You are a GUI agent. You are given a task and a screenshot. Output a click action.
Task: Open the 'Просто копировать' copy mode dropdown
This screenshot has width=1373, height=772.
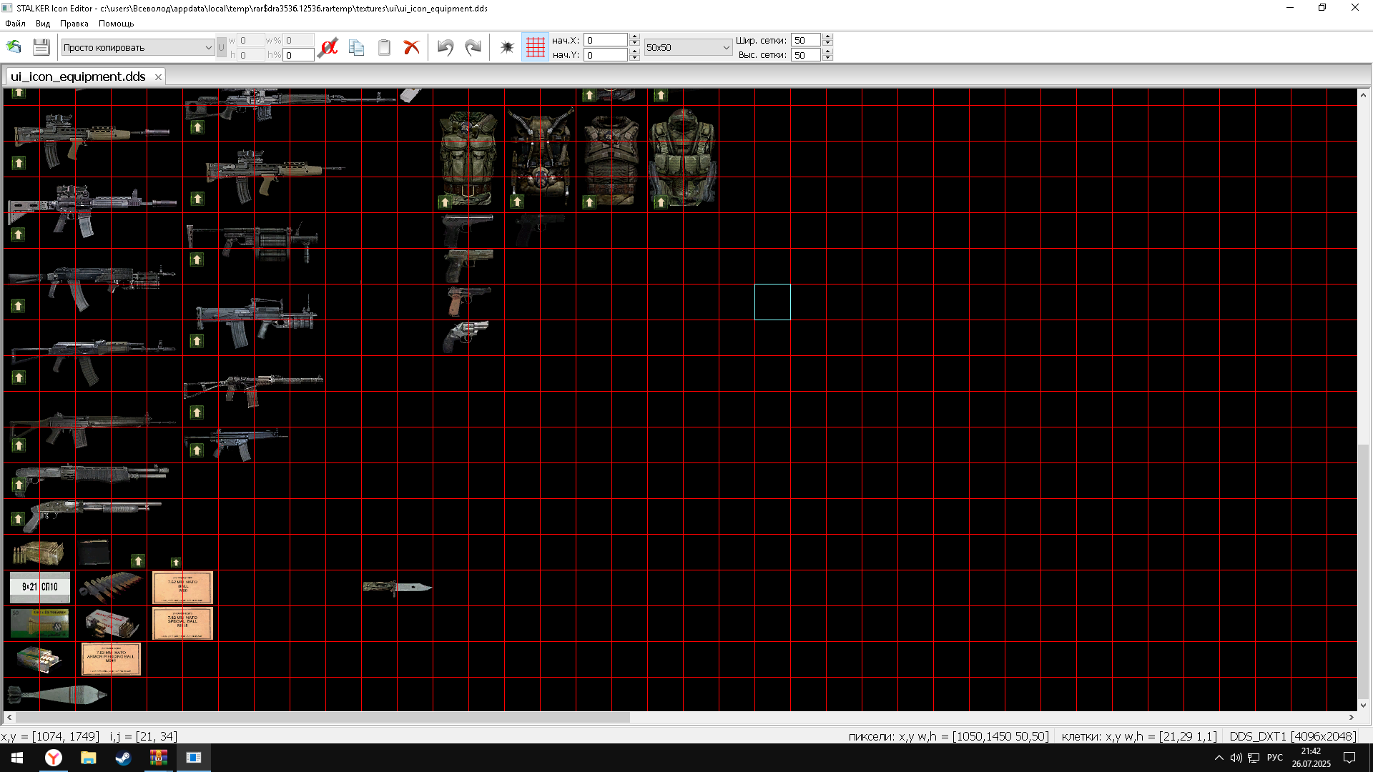point(138,47)
